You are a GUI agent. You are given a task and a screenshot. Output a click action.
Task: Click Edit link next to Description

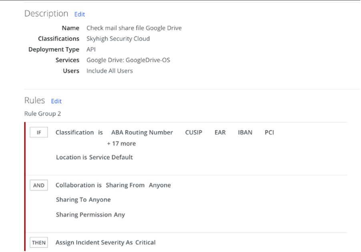79,14
